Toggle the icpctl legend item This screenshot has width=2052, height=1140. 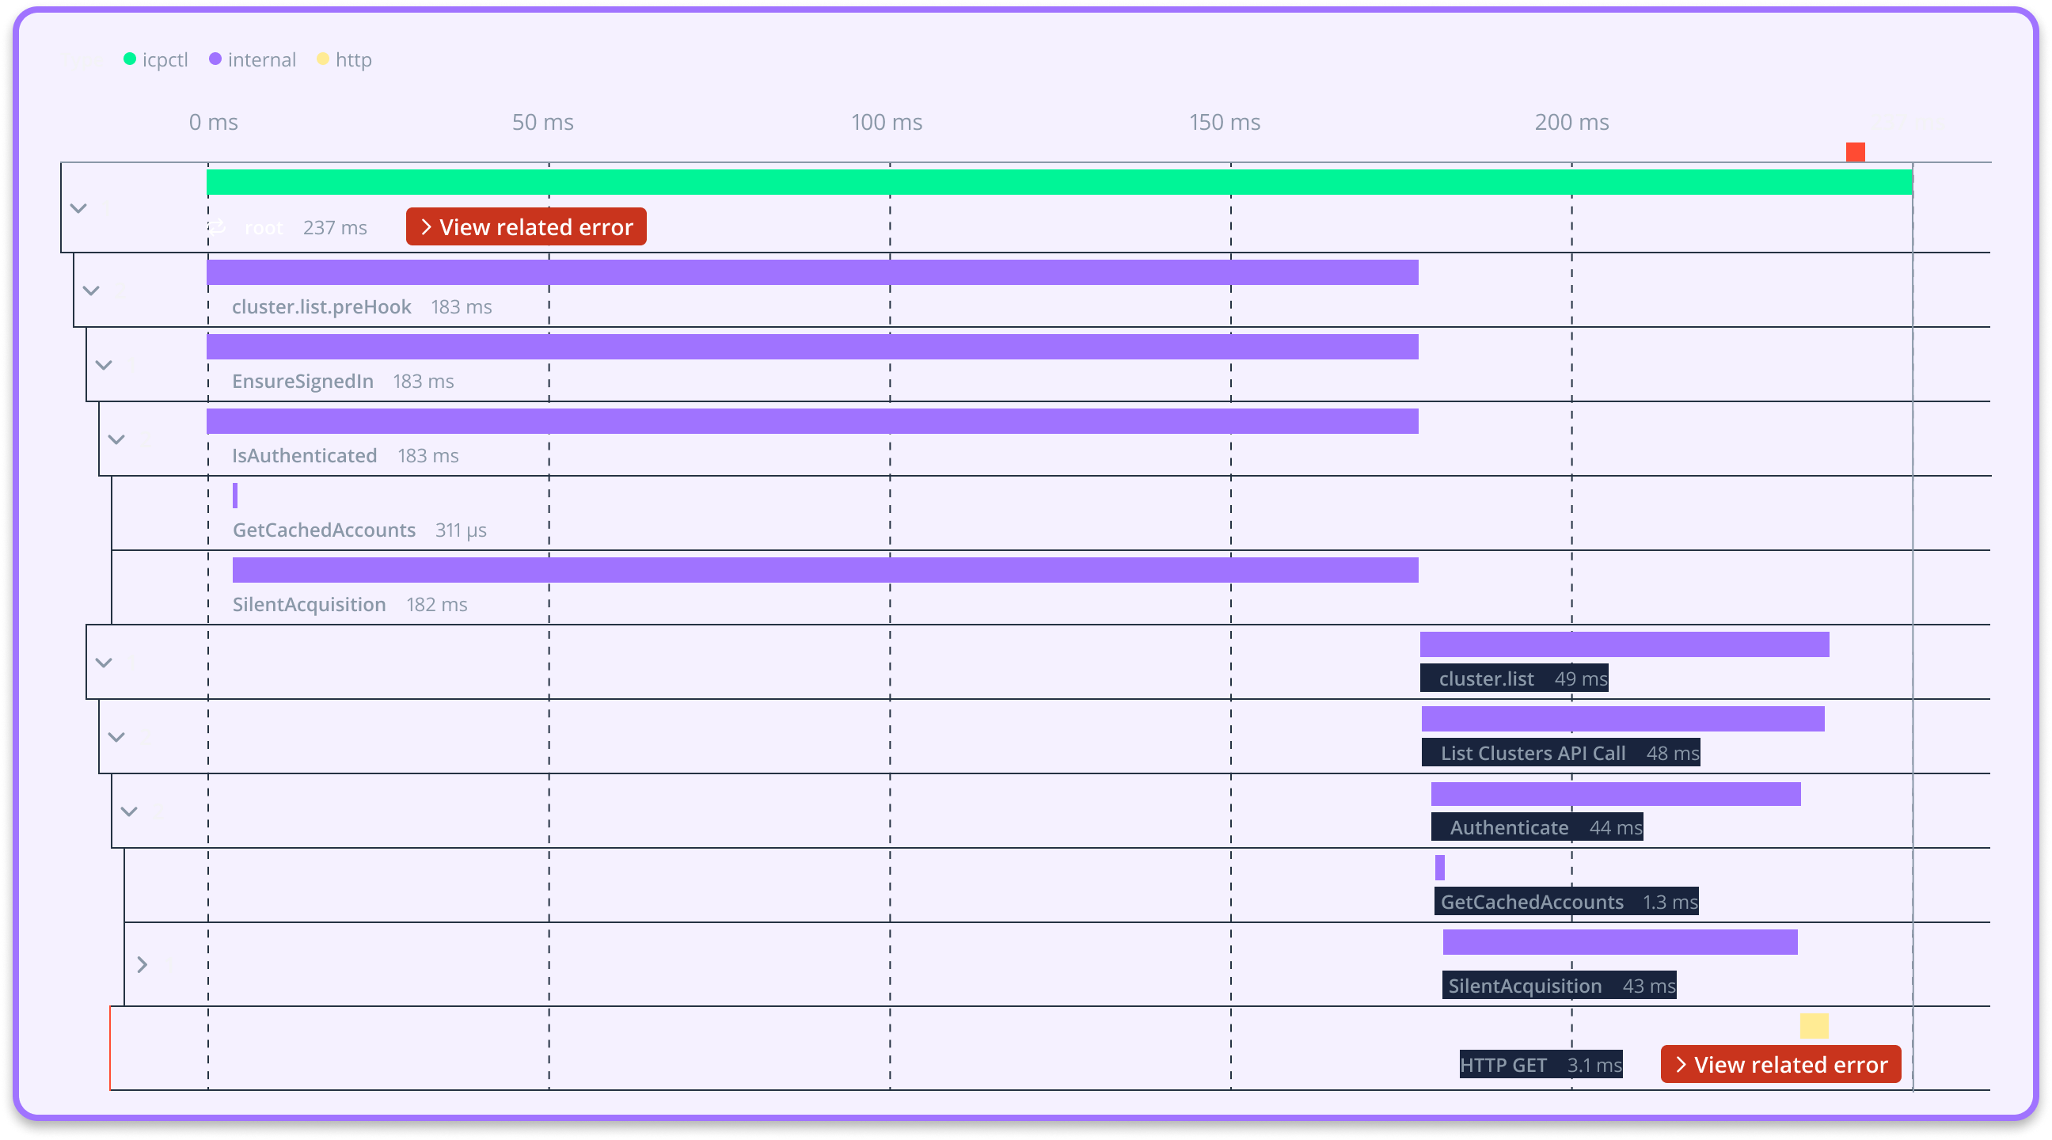point(156,59)
